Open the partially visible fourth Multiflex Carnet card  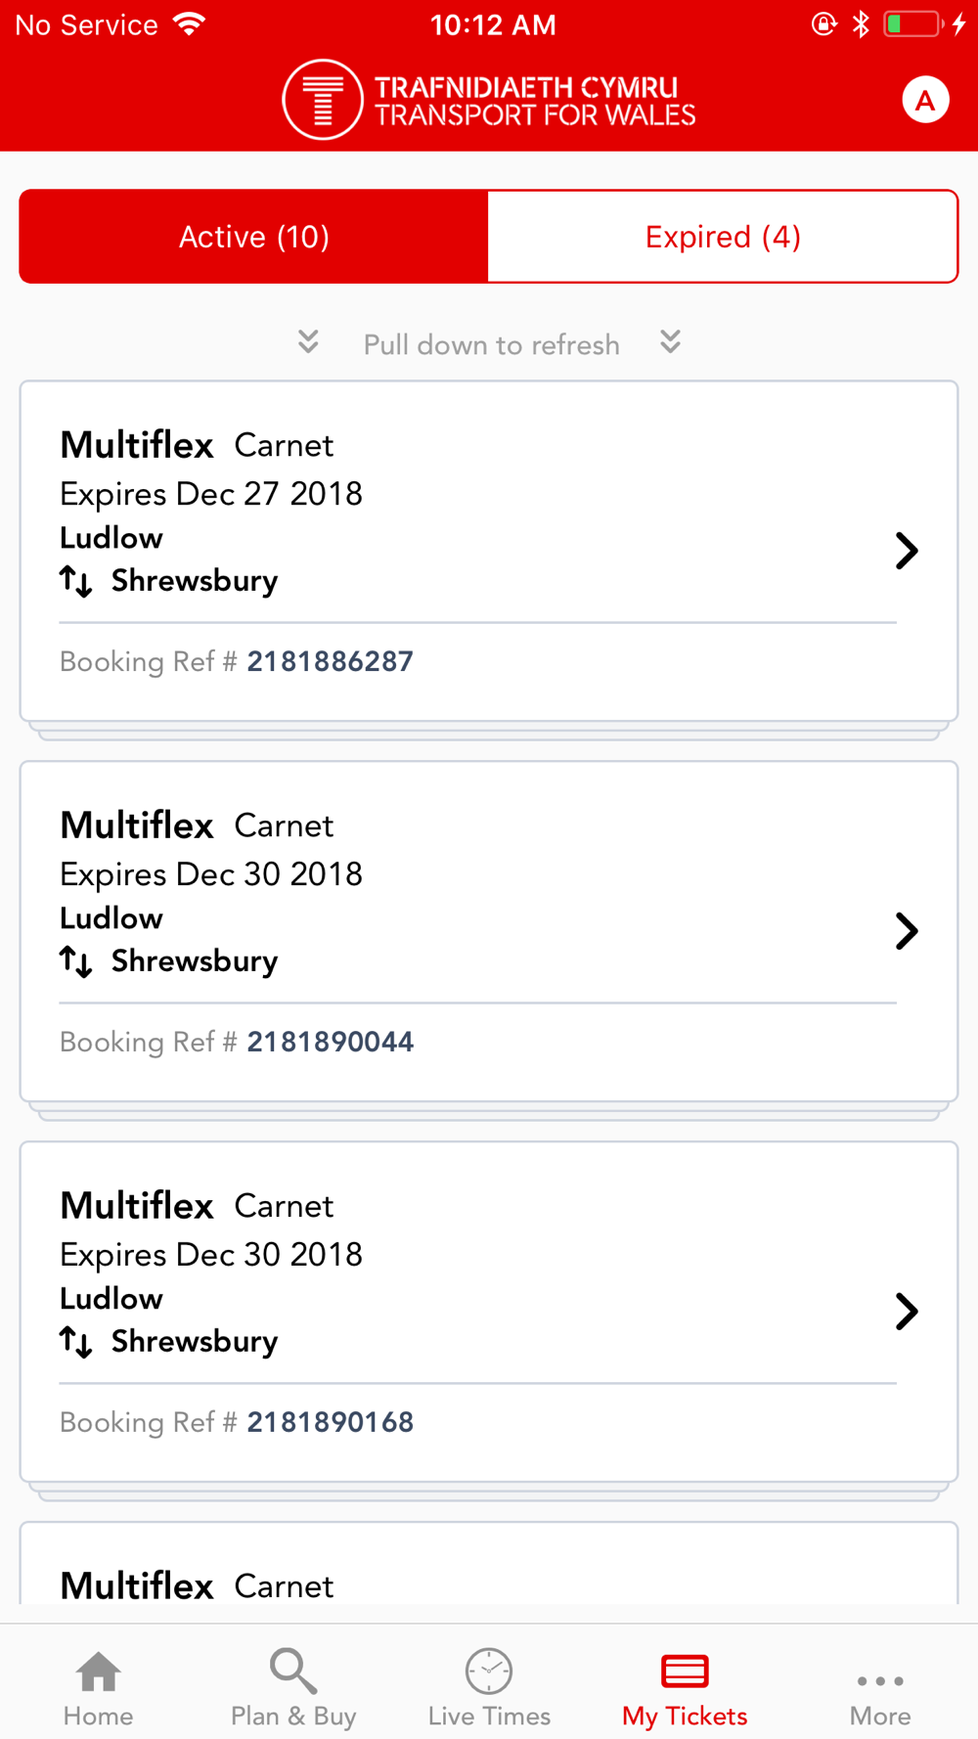489,1563
